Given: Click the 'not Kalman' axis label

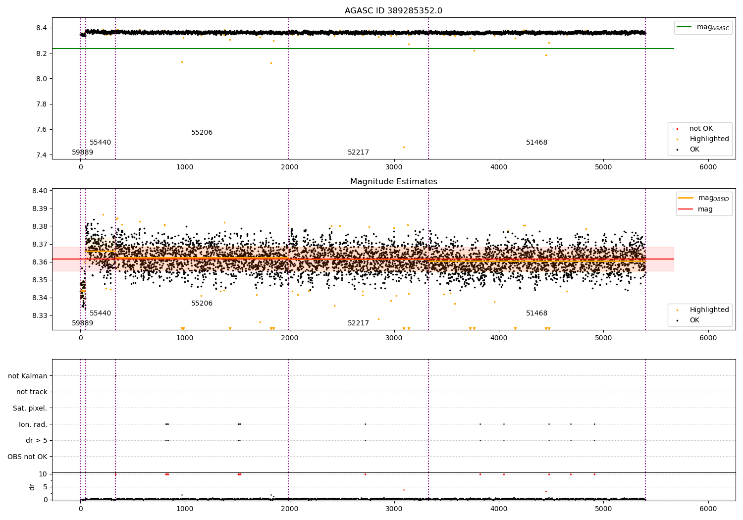Looking at the screenshot, I should click(x=28, y=376).
